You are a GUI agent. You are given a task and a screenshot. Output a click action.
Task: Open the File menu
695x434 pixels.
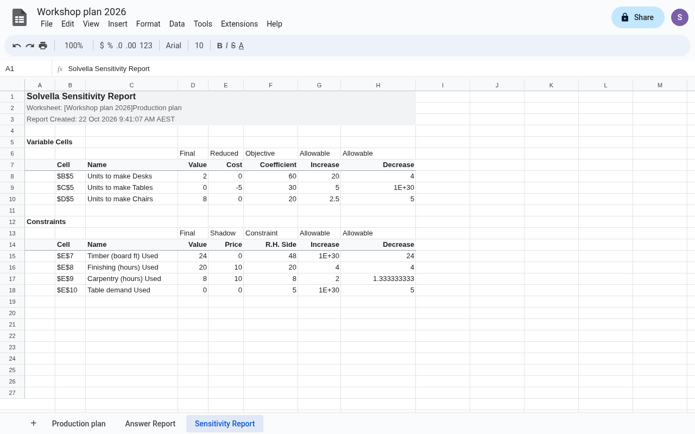(x=47, y=24)
